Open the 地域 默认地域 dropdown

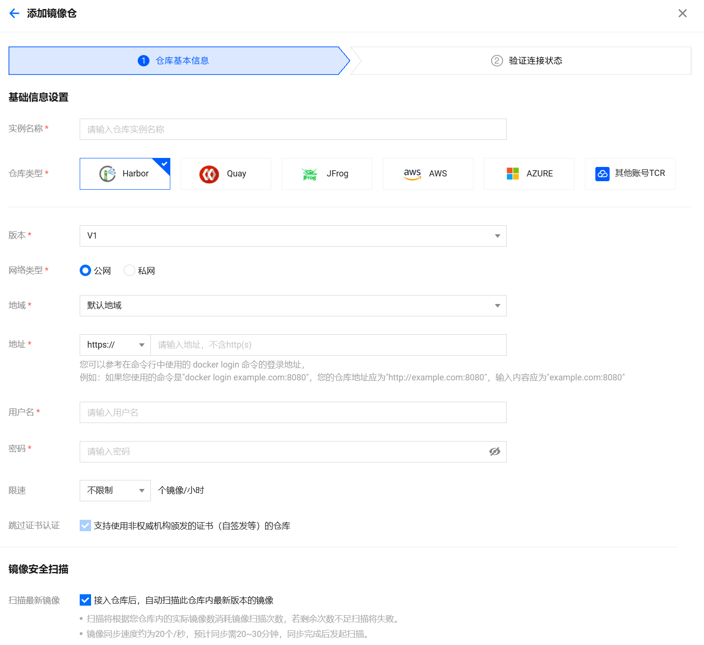point(293,306)
